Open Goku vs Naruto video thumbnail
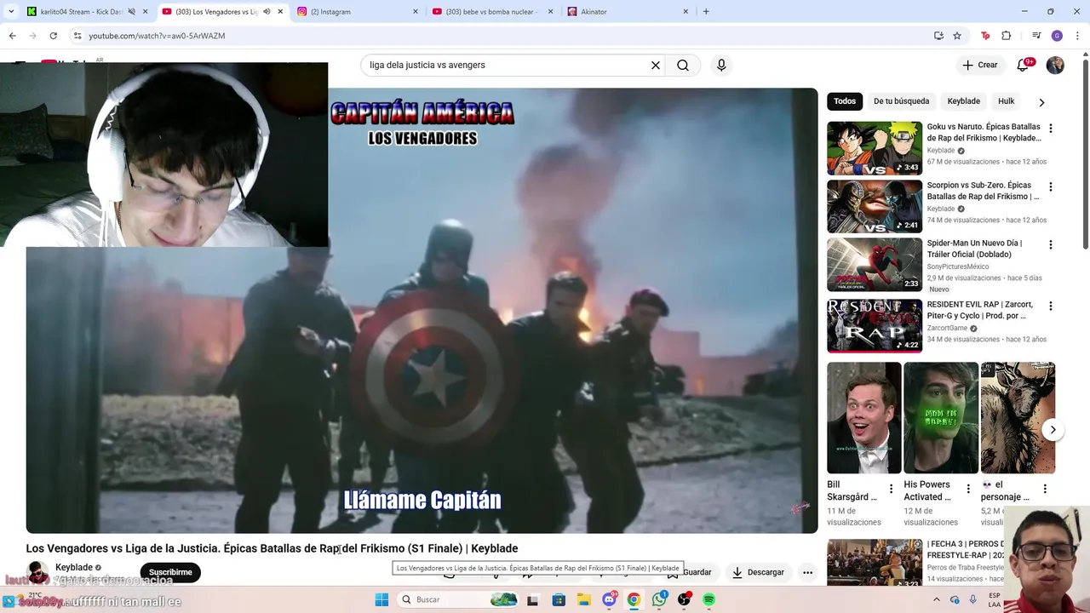Viewport: 1090px width, 613px height. pyautogui.click(x=875, y=148)
